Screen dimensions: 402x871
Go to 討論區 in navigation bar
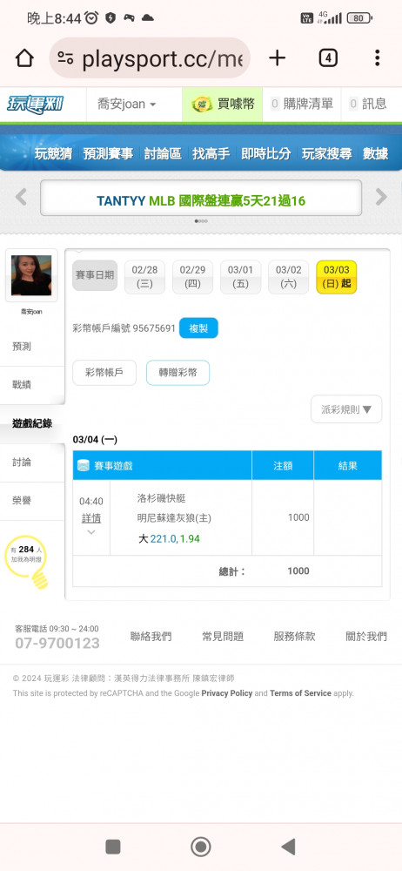pos(163,154)
